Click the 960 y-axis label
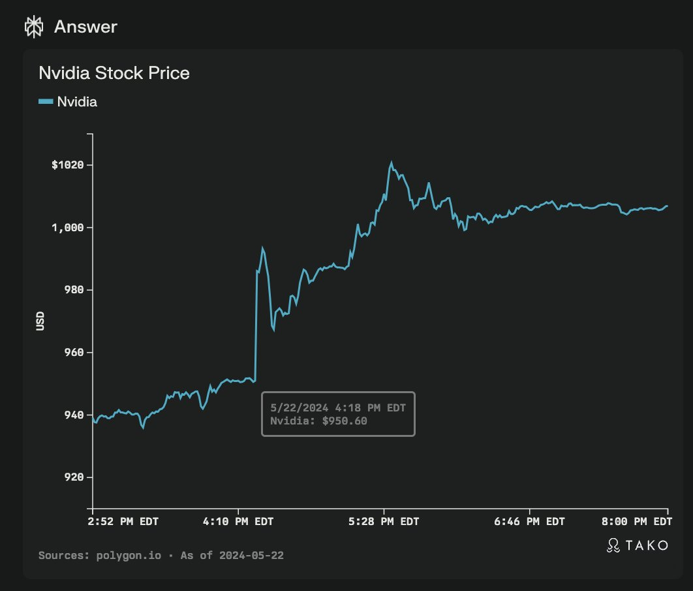 74,353
